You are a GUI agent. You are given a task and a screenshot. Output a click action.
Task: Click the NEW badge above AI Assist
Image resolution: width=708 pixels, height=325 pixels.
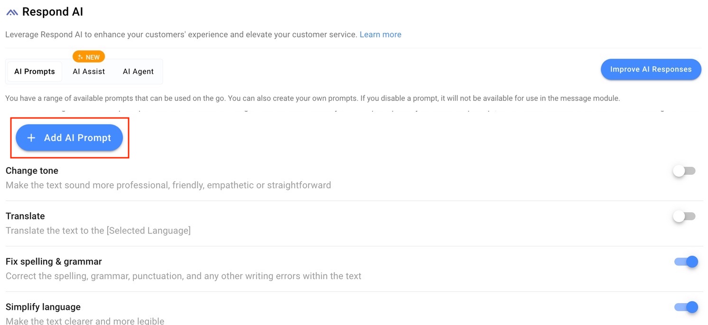coord(89,57)
